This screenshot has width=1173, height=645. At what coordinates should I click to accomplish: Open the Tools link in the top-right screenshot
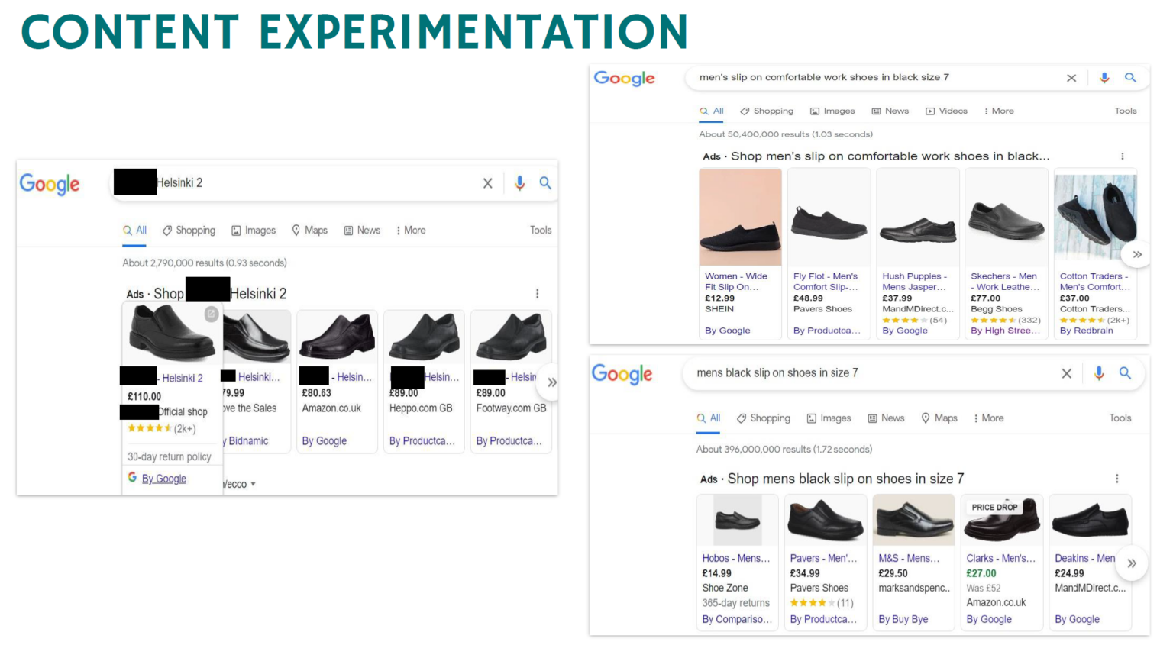[1126, 111]
